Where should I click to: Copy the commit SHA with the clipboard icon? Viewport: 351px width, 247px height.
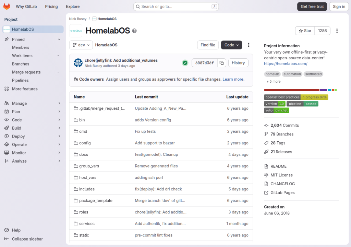click(x=222, y=63)
